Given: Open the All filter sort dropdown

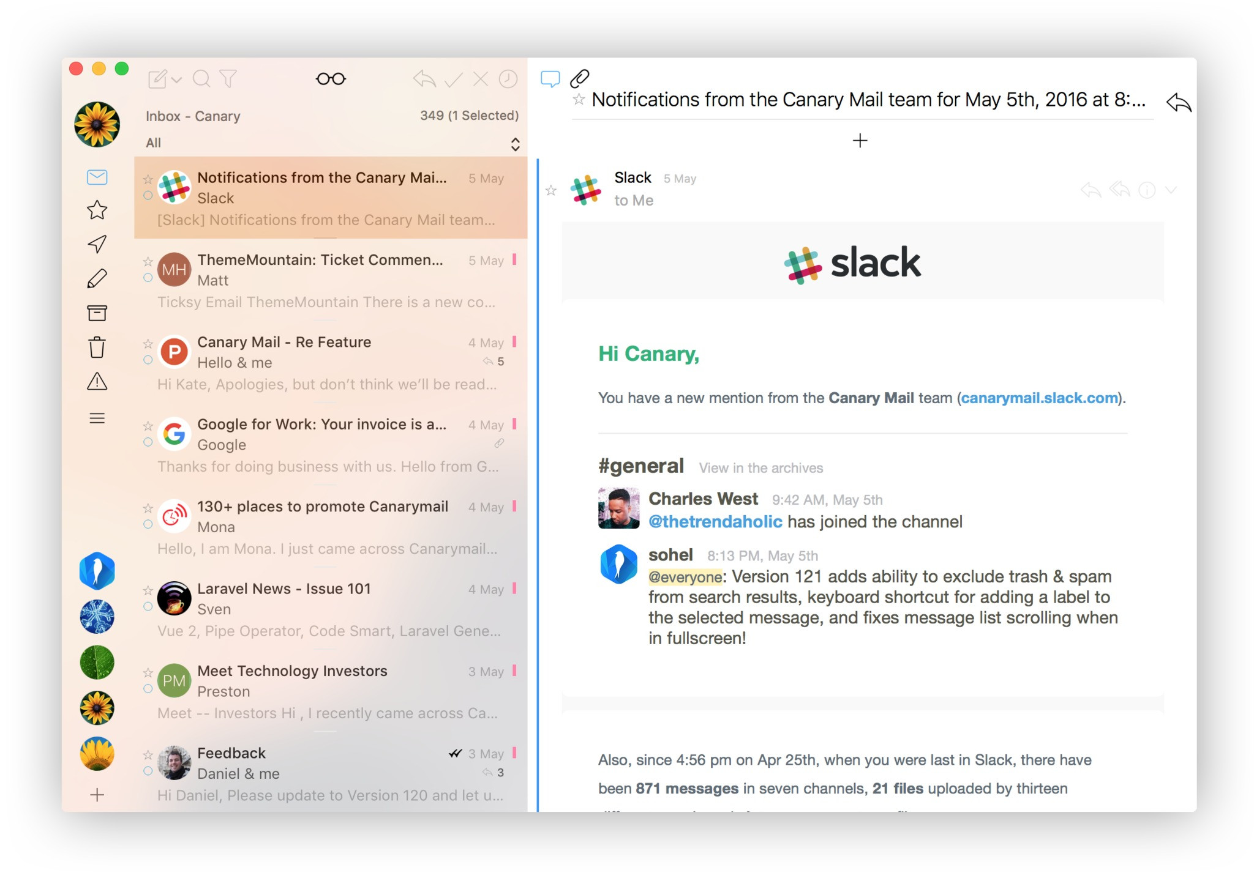Looking at the screenshot, I should [x=515, y=144].
